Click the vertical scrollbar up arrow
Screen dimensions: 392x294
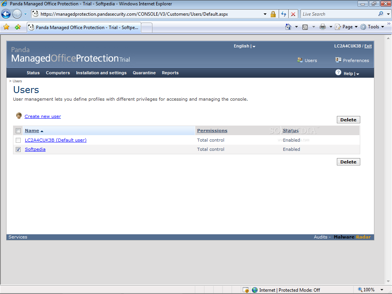[x=388, y=38]
